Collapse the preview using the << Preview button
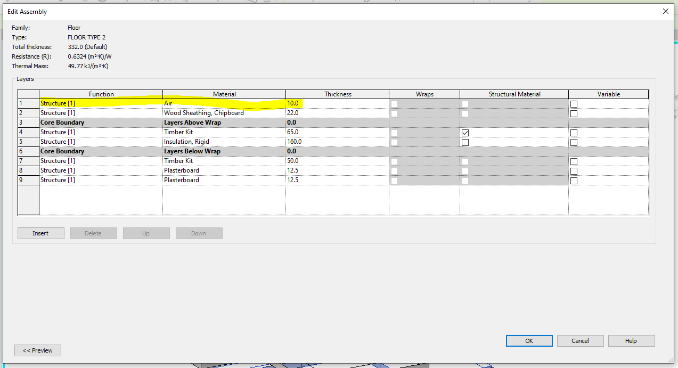Viewport: 678px width, 368px height. coord(37,350)
